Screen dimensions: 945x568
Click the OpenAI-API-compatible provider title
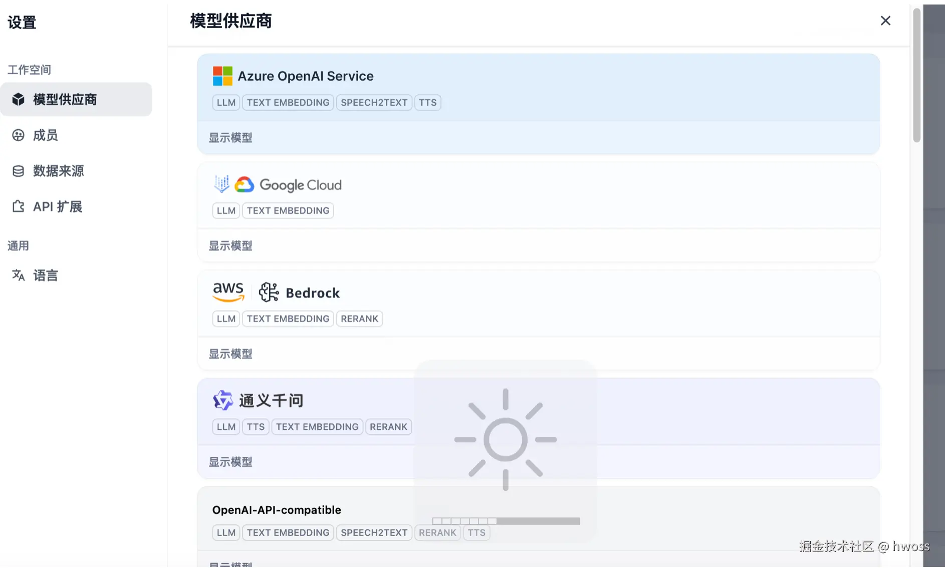pyautogui.click(x=277, y=510)
